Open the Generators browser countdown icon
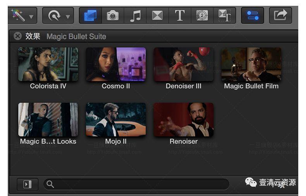The image size is (306, 196). pos(202,15)
